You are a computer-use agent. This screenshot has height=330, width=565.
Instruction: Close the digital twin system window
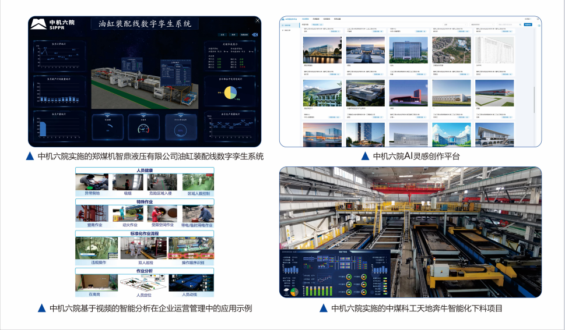point(257,20)
